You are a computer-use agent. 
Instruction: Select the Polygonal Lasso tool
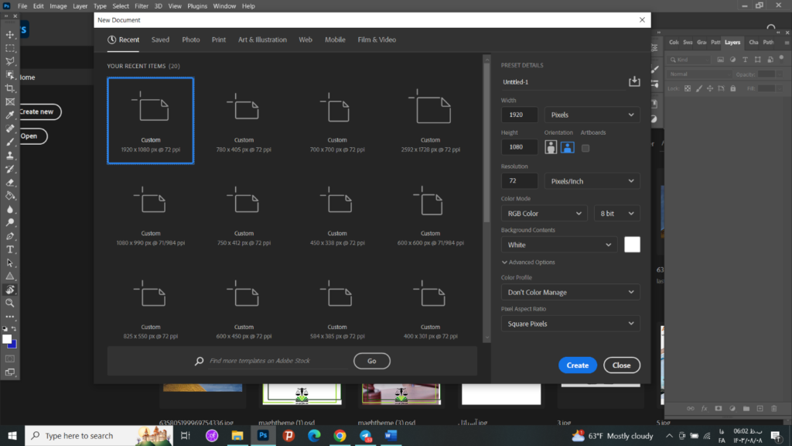[10, 61]
